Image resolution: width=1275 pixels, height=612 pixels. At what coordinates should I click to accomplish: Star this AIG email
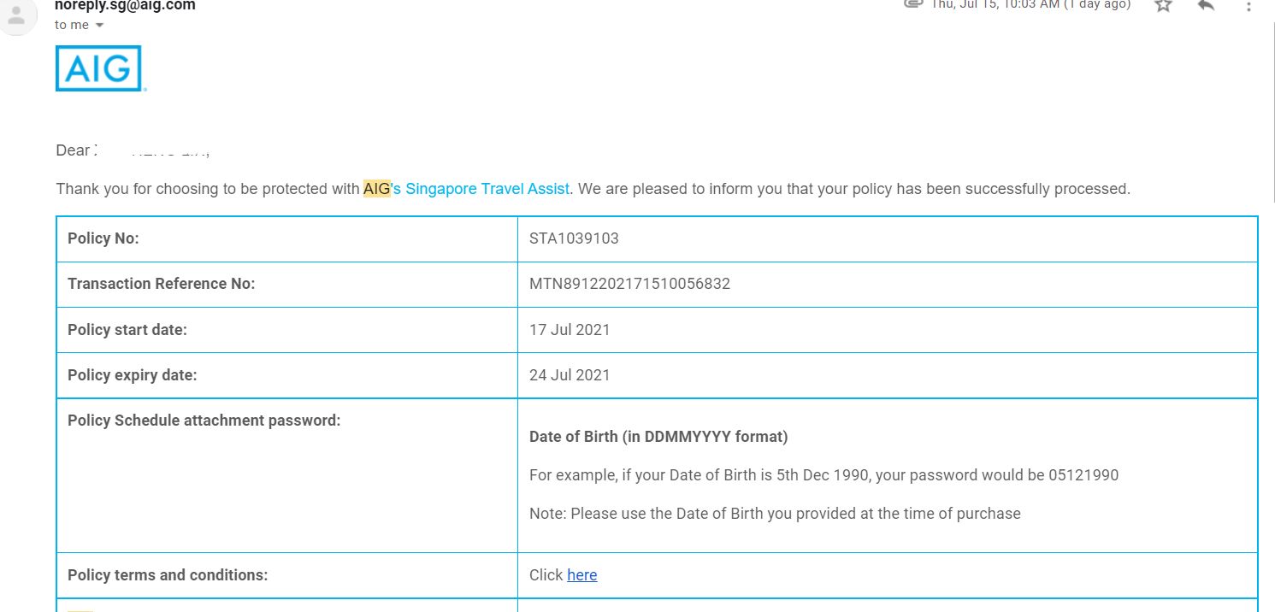pos(1163,5)
